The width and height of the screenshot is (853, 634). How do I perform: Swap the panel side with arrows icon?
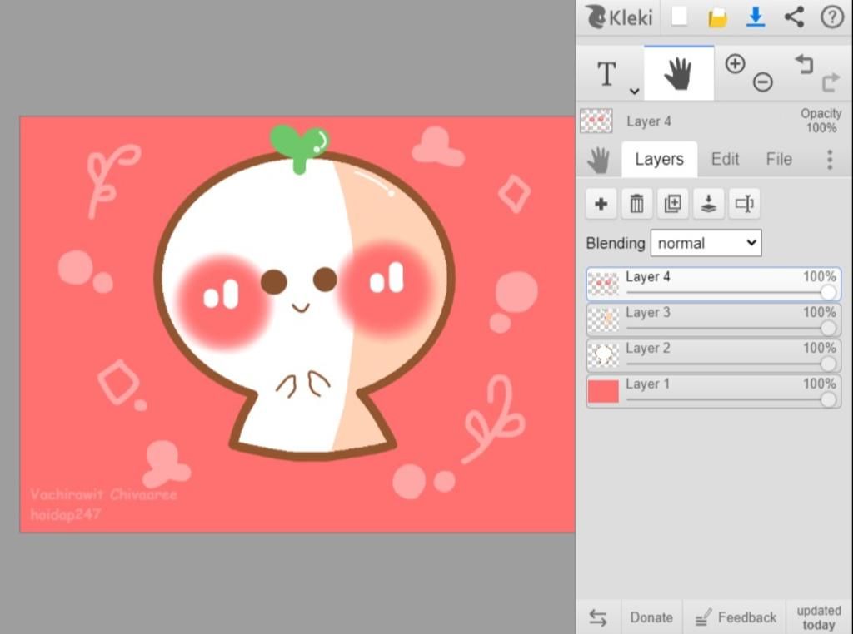point(598,617)
